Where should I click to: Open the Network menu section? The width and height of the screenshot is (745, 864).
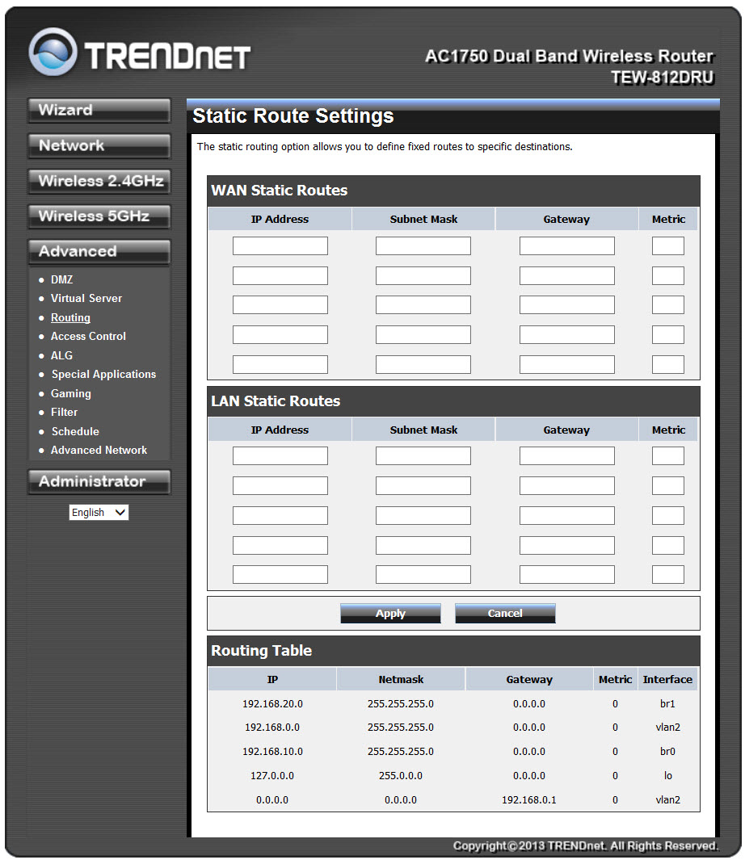(99, 145)
